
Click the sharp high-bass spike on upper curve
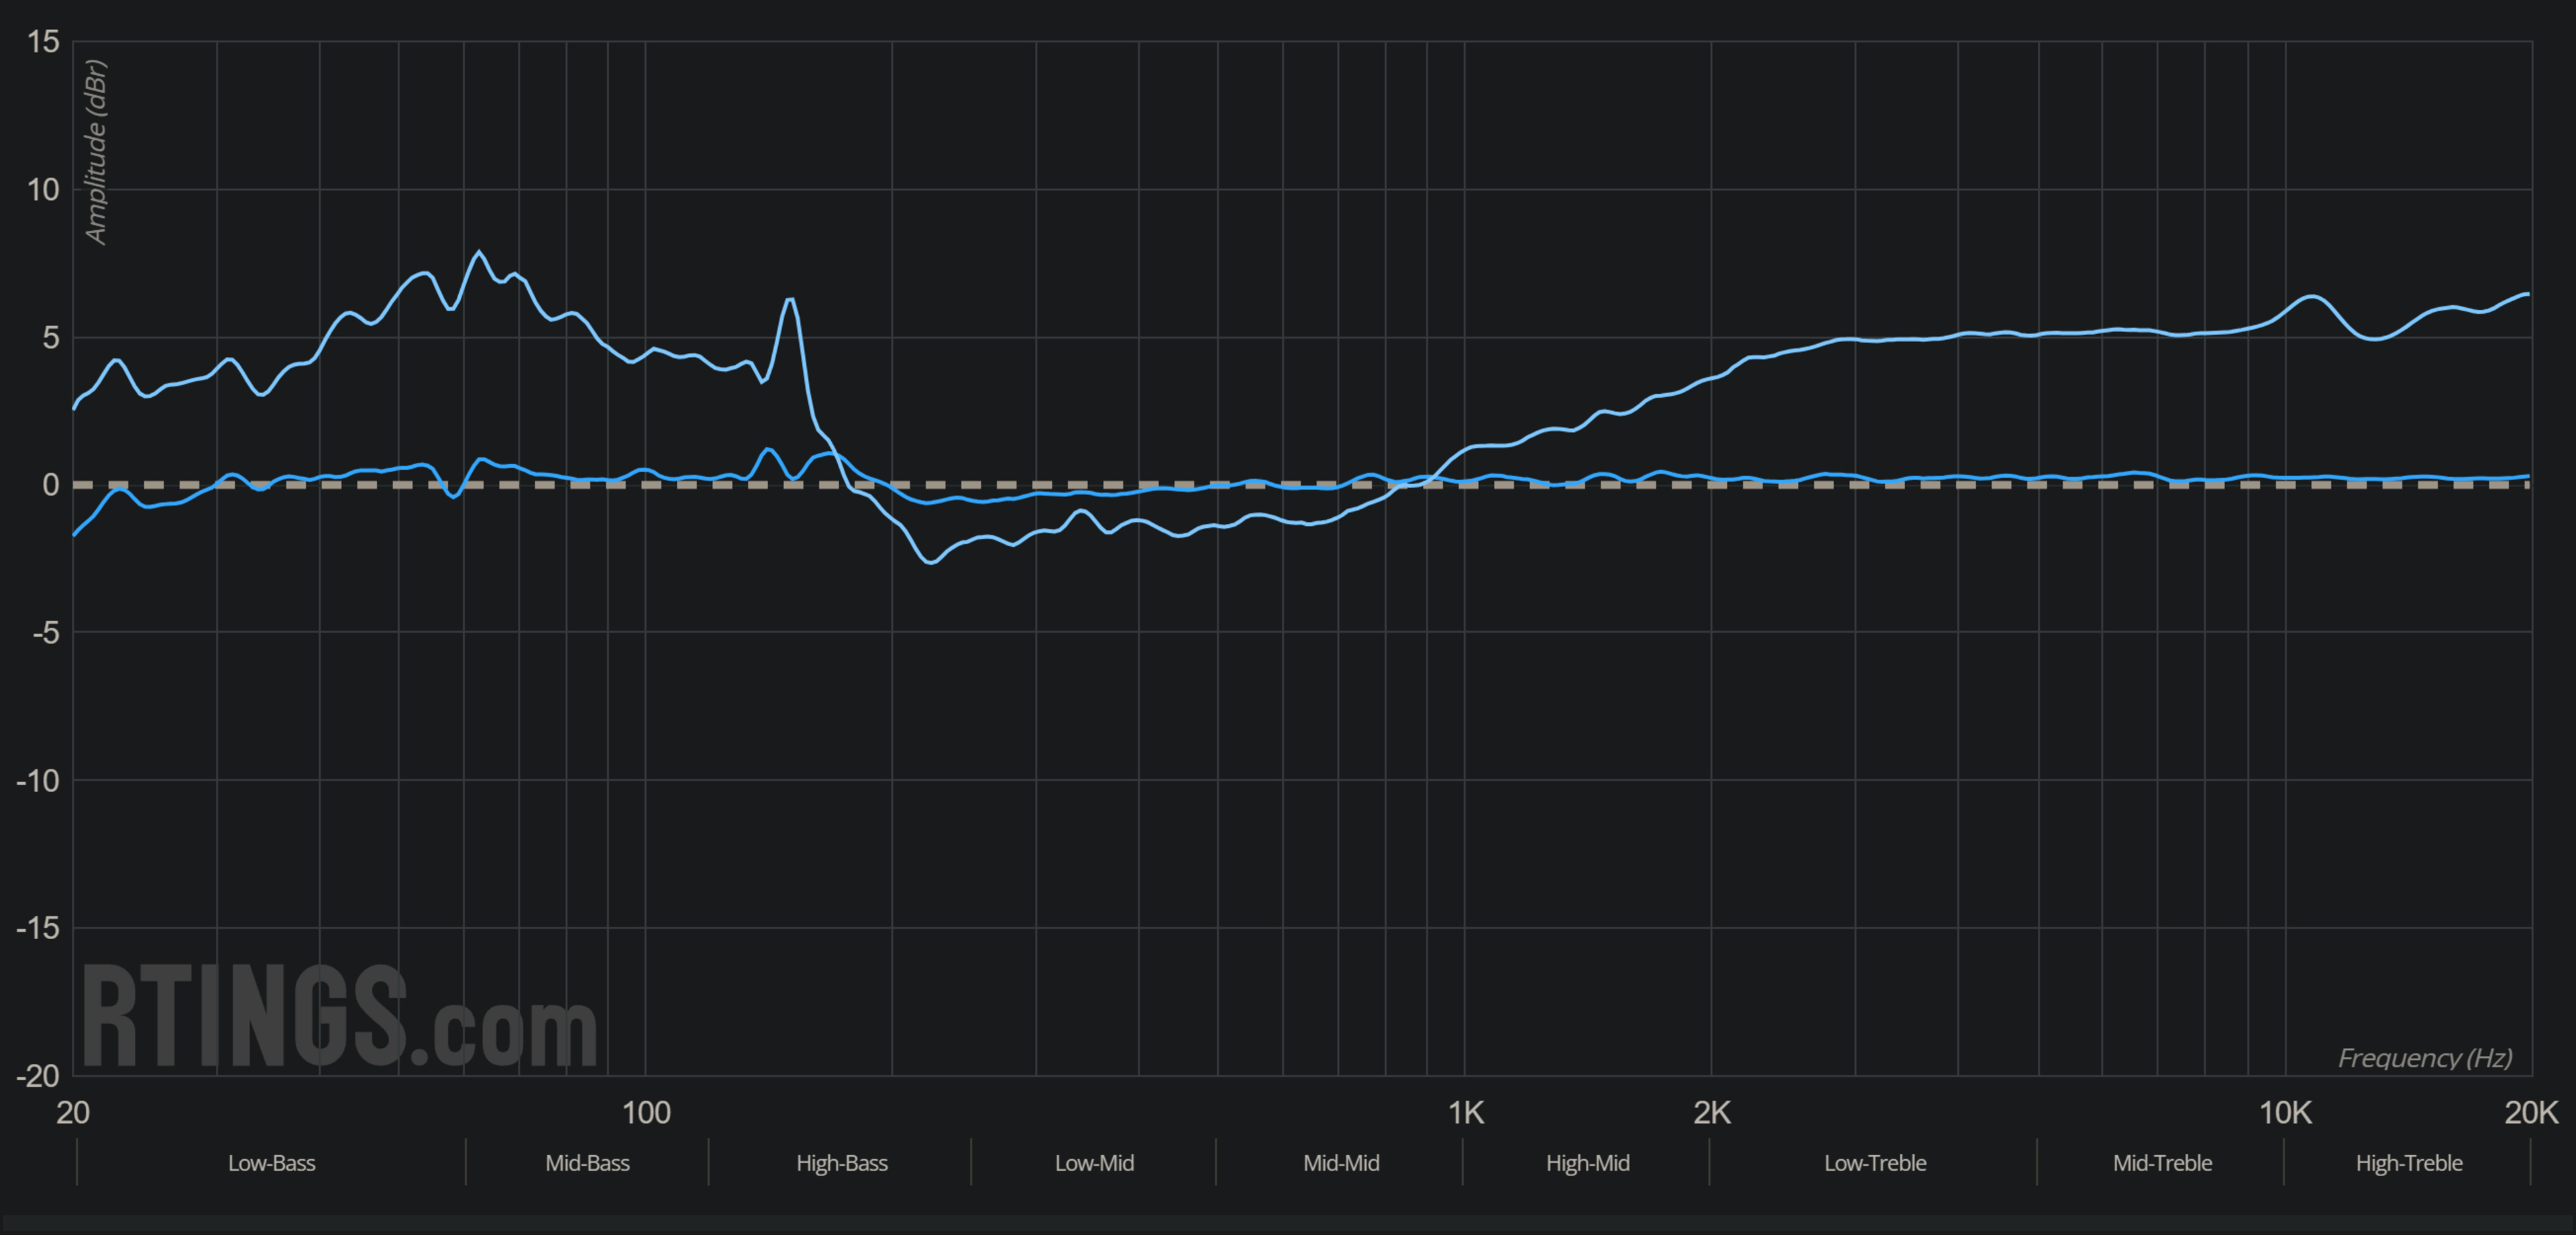[x=790, y=299]
